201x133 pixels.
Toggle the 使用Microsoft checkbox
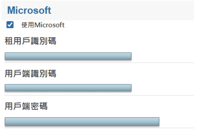pyautogui.click(x=10, y=25)
